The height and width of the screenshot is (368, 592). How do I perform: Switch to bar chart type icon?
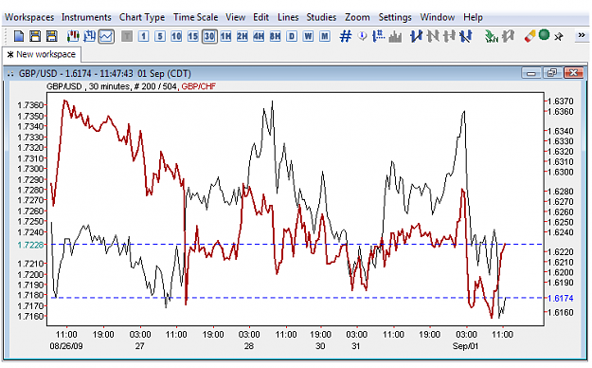(89, 36)
